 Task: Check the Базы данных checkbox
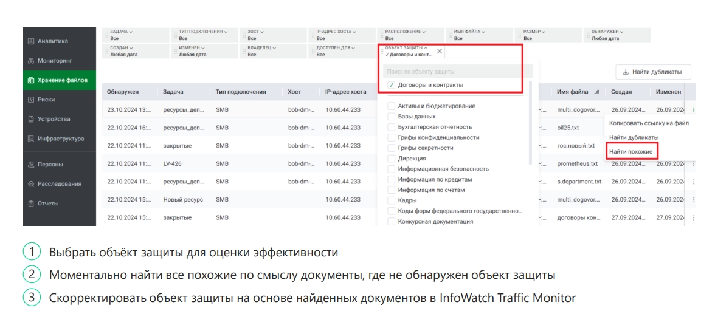click(x=392, y=117)
